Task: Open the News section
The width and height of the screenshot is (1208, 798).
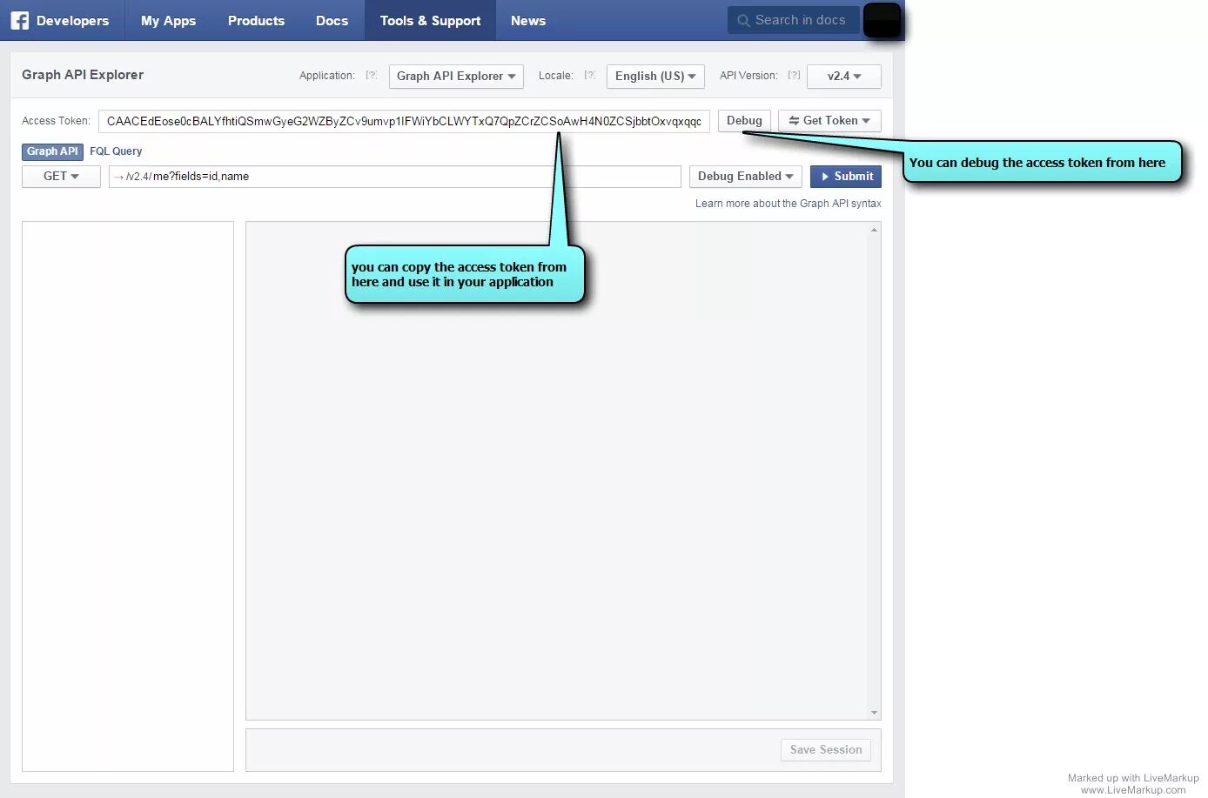Action: (x=527, y=20)
